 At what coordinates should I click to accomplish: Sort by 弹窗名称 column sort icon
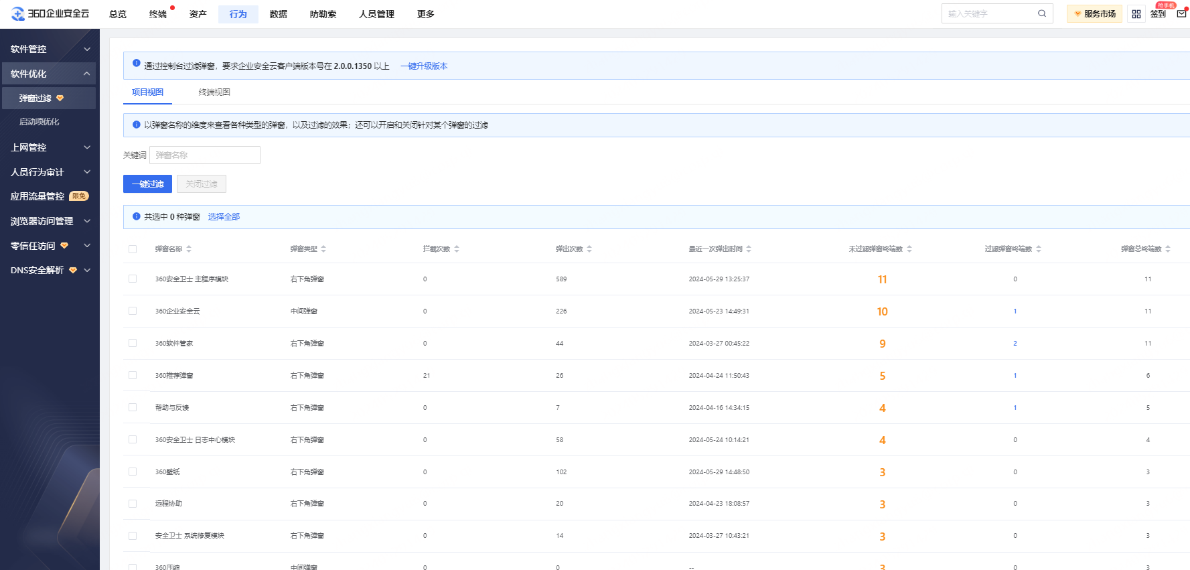(189, 249)
